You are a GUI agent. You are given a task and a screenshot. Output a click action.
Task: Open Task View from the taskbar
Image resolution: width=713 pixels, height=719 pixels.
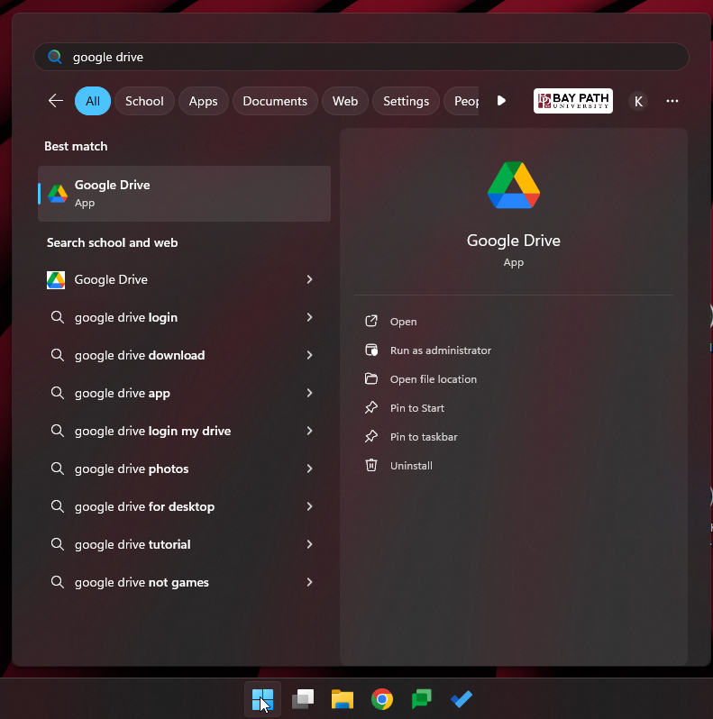303,699
